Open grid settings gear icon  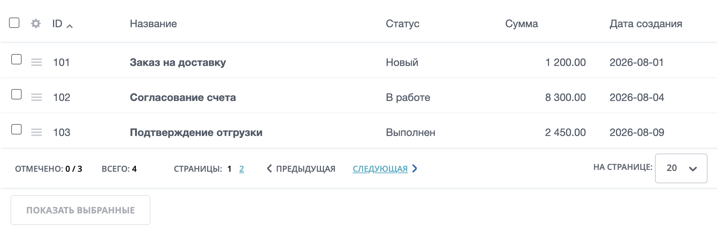pyautogui.click(x=36, y=23)
